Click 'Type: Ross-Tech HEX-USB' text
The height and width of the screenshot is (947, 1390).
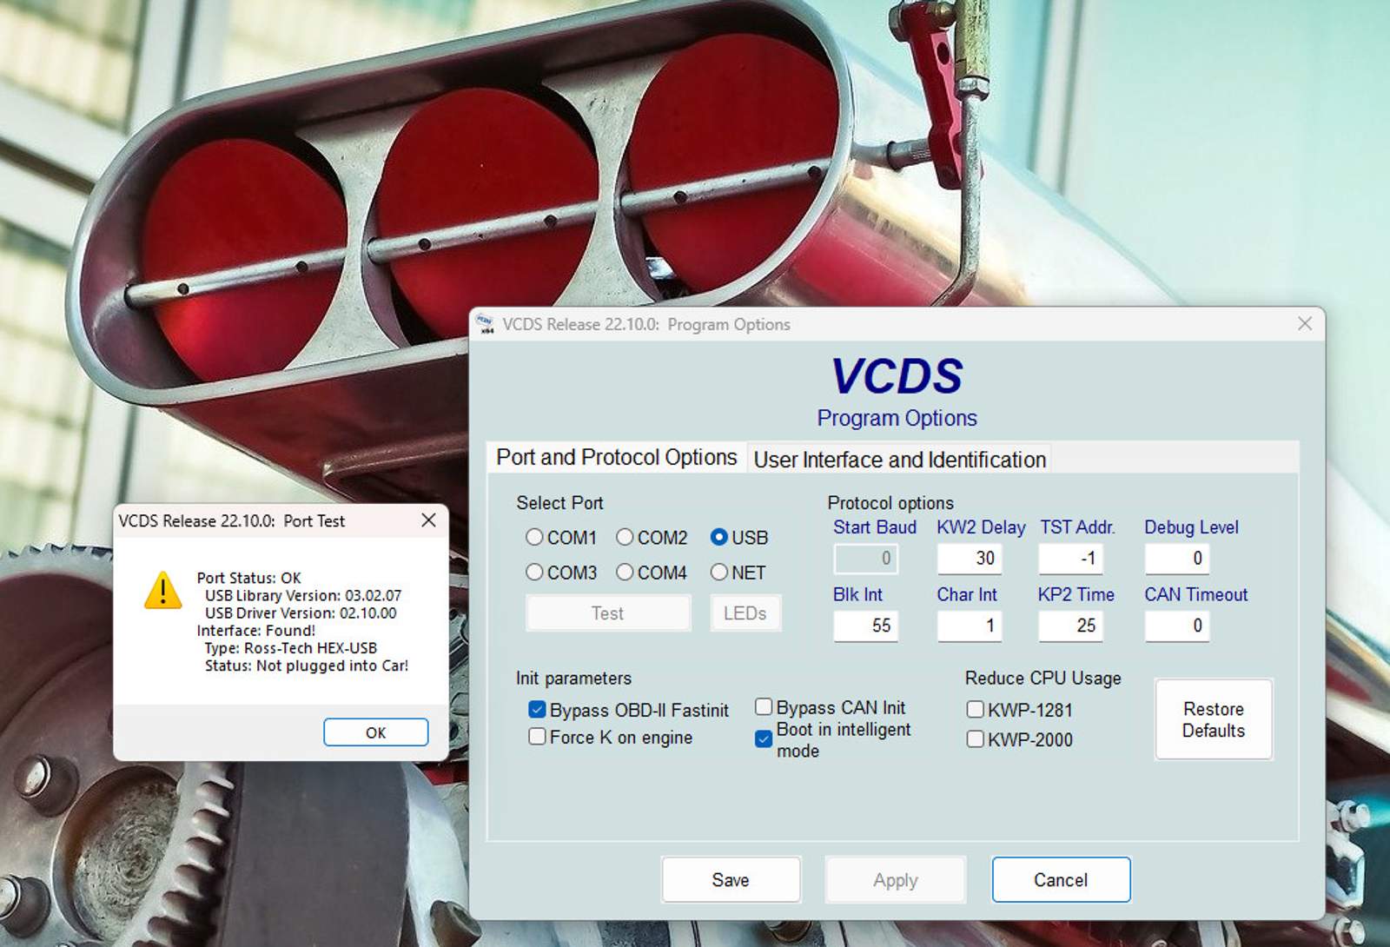point(291,647)
